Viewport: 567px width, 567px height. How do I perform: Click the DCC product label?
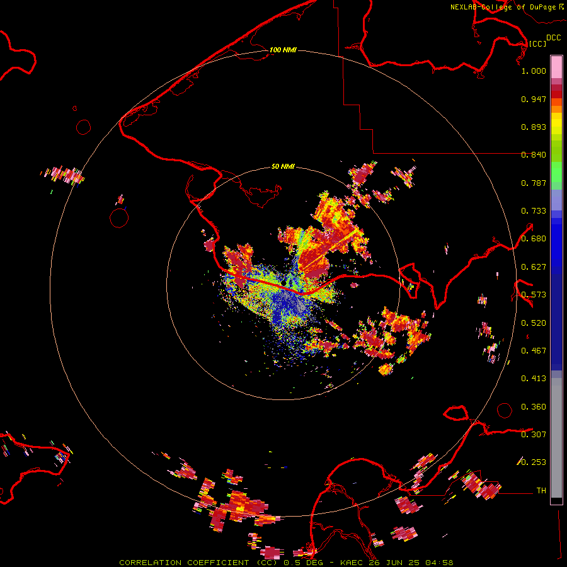(553, 38)
